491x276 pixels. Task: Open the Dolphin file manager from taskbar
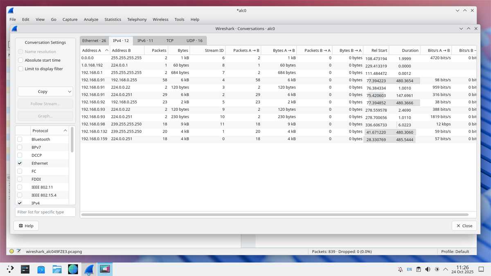57,269
